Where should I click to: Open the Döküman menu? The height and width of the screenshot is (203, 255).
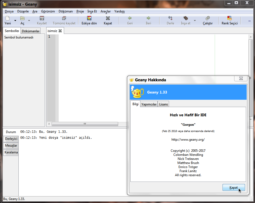pos(66,11)
